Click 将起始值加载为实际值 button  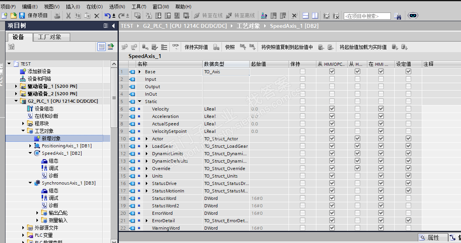pyautogui.click(x=363, y=47)
